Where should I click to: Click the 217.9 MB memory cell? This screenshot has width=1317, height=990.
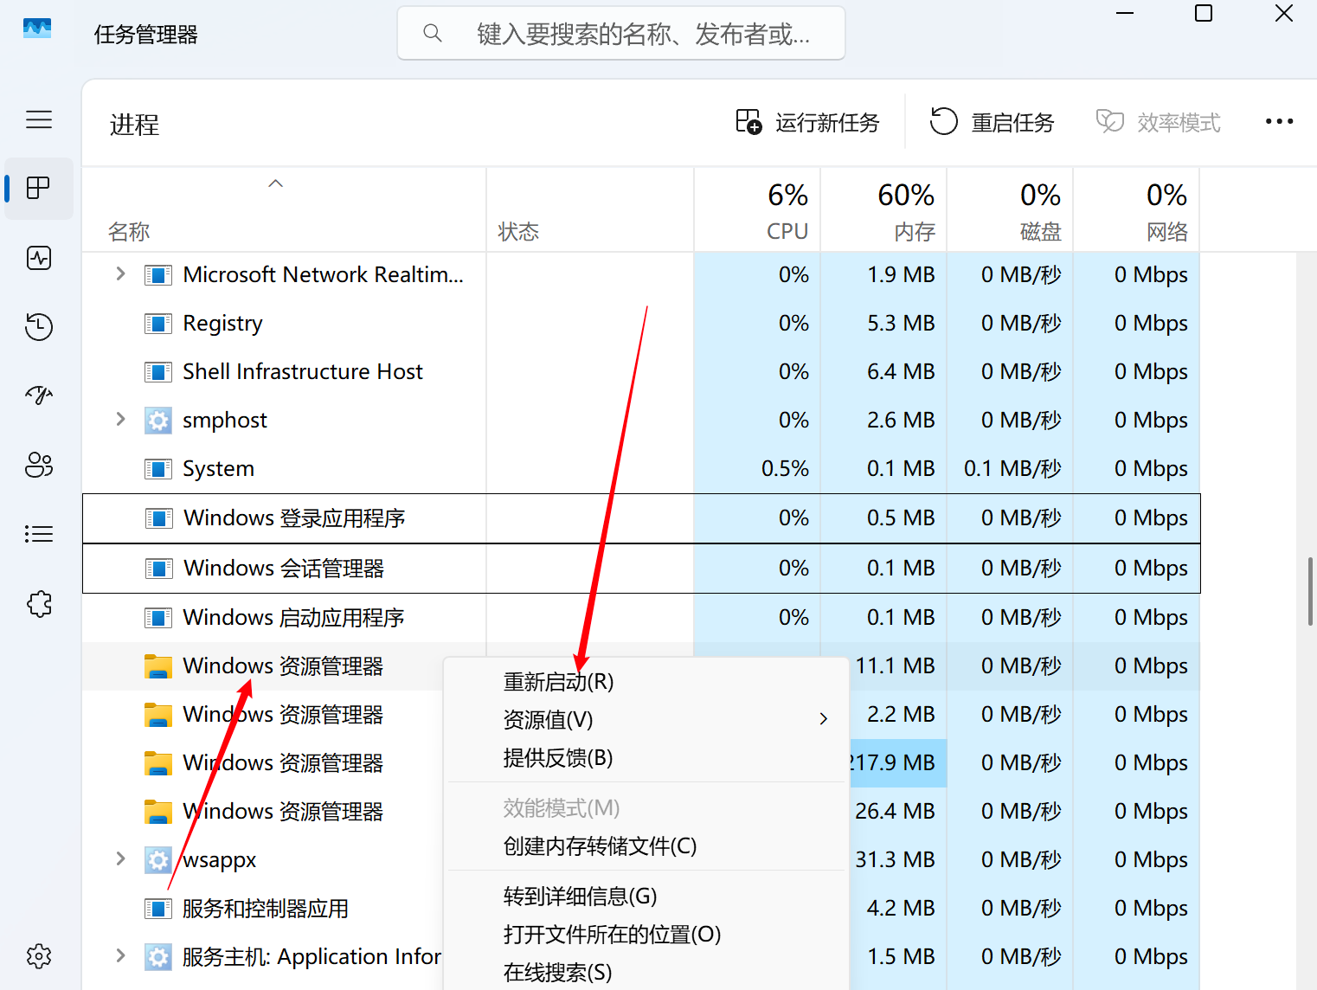pyautogui.click(x=897, y=763)
